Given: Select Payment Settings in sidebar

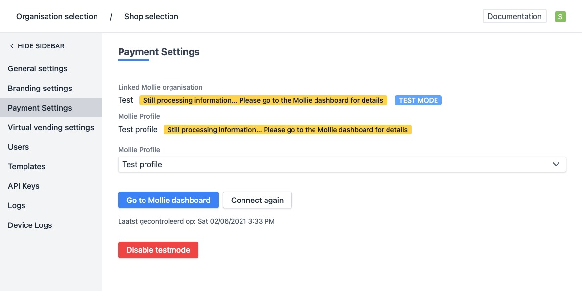Looking at the screenshot, I should (x=40, y=108).
